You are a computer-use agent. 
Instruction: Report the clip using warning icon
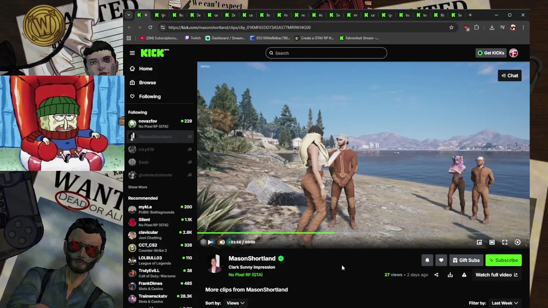tap(464, 275)
